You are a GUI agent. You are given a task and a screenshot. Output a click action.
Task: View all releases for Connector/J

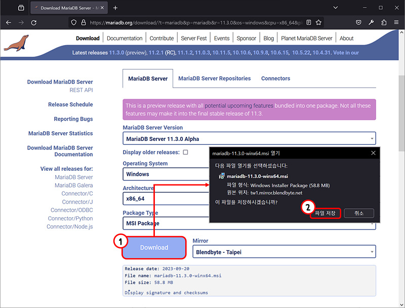(x=77, y=202)
